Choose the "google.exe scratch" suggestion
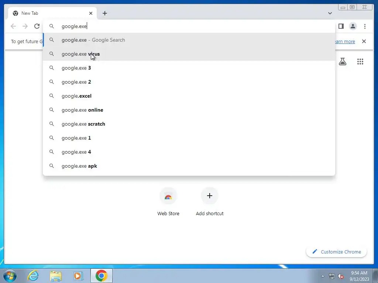This screenshot has width=378, height=283. click(x=189, y=124)
